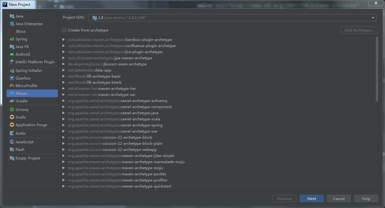Expand bamboo-plugin-archetype node
Image resolution: width=385 pixels, height=208 pixels.
pyautogui.click(x=64, y=40)
